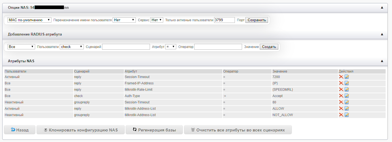Screen dimensions: 392x142
Task: Click Клонировать конфигурацию NAS button
Action: (x=81, y=130)
